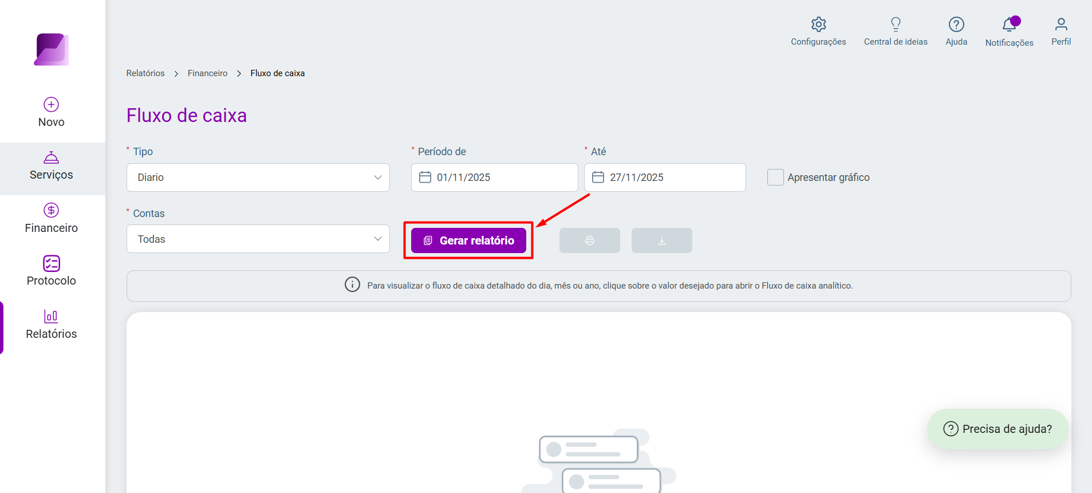The height and width of the screenshot is (493, 1092).
Task: Open Configurações gear icon
Action: click(818, 24)
